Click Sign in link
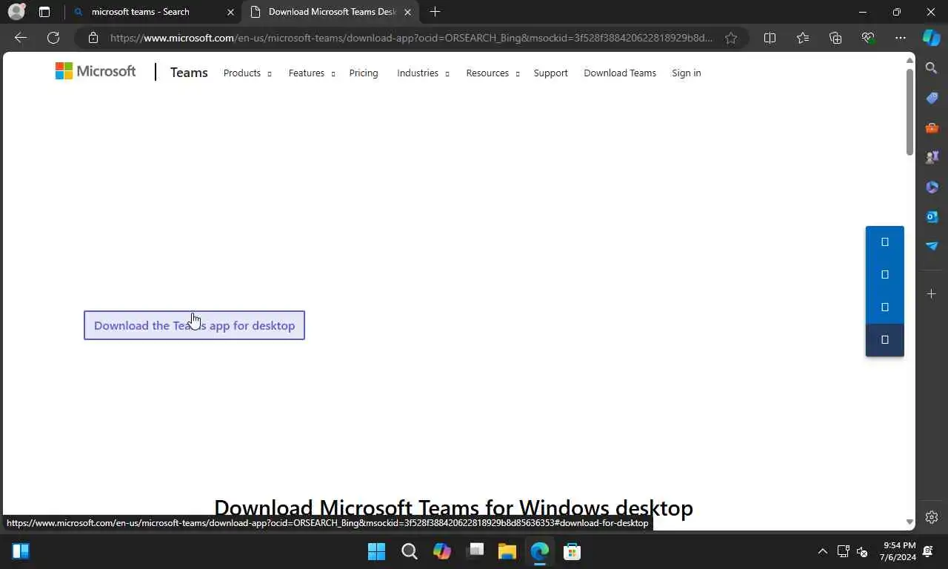Image resolution: width=948 pixels, height=569 pixels. [x=686, y=73]
